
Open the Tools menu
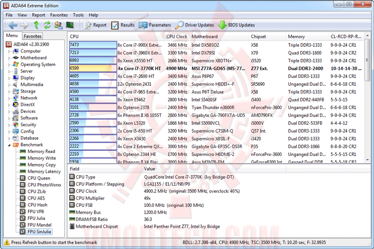coord(78,15)
